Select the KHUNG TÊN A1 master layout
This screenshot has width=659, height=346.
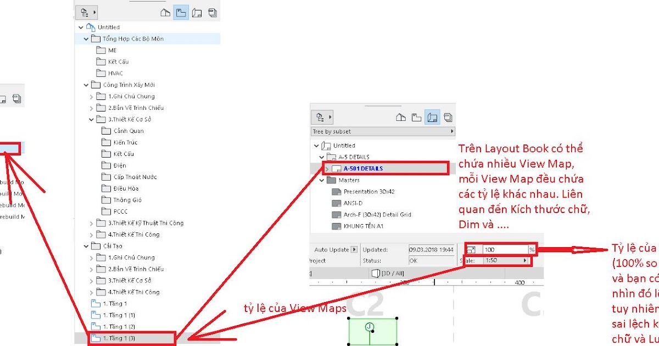pyautogui.click(x=362, y=226)
